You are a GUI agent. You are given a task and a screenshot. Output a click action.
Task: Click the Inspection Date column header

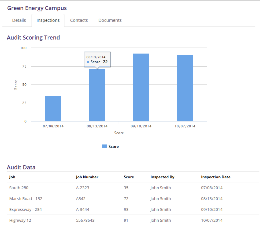pos(216,177)
